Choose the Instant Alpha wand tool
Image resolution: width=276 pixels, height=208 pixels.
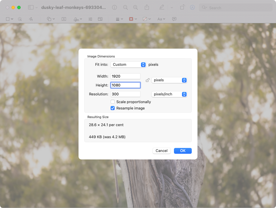pos(20,19)
